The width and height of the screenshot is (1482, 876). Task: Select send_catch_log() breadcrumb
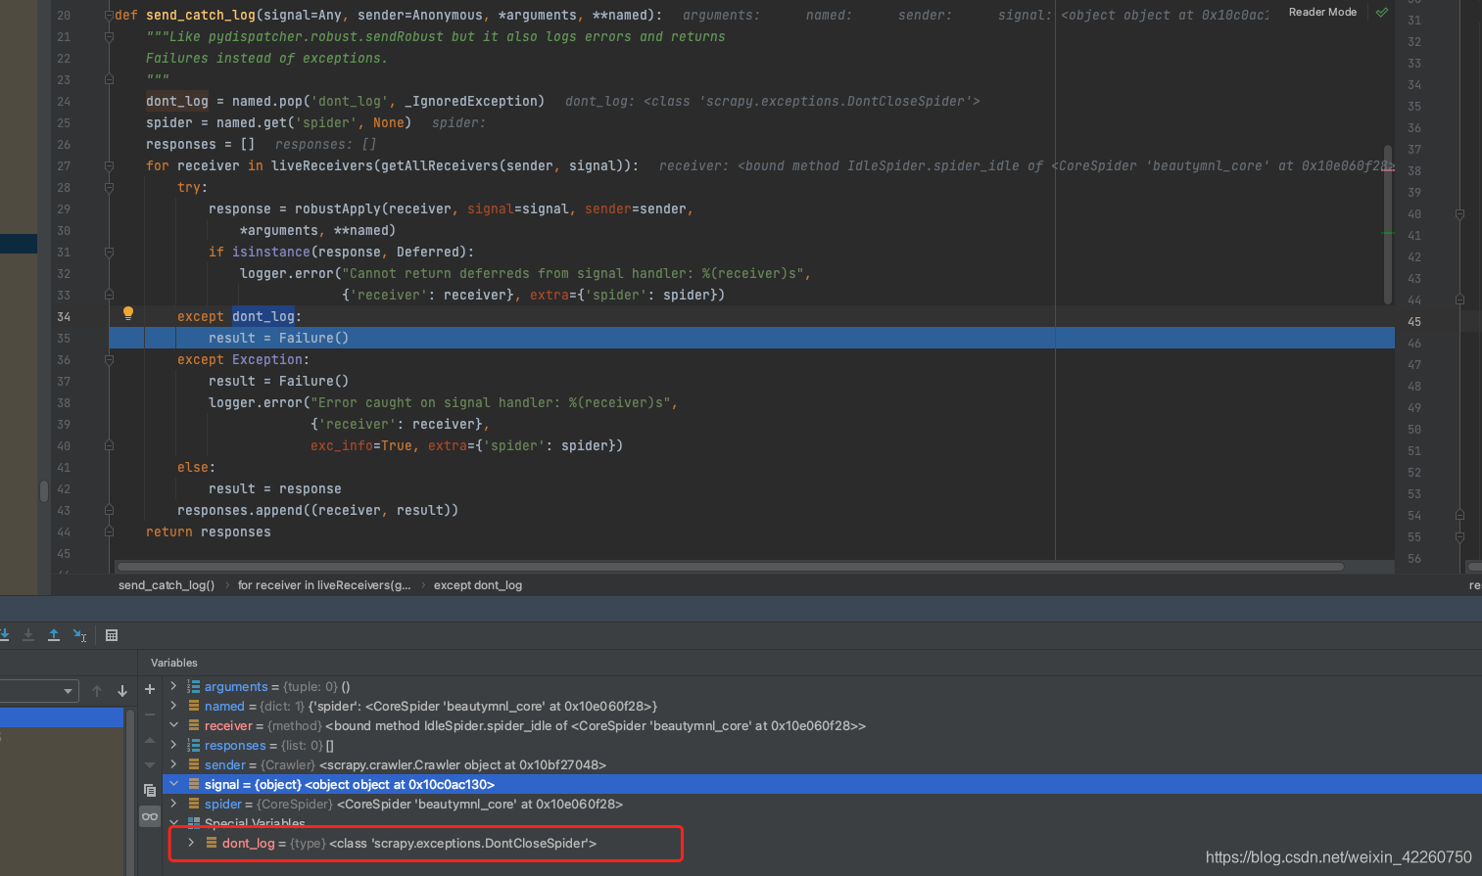pyautogui.click(x=167, y=585)
